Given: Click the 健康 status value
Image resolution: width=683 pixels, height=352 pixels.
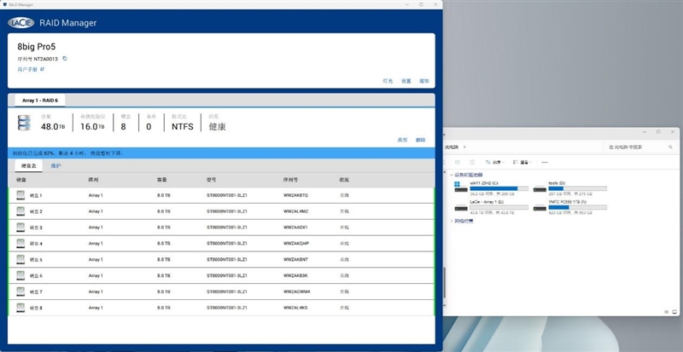Looking at the screenshot, I should 218,127.
